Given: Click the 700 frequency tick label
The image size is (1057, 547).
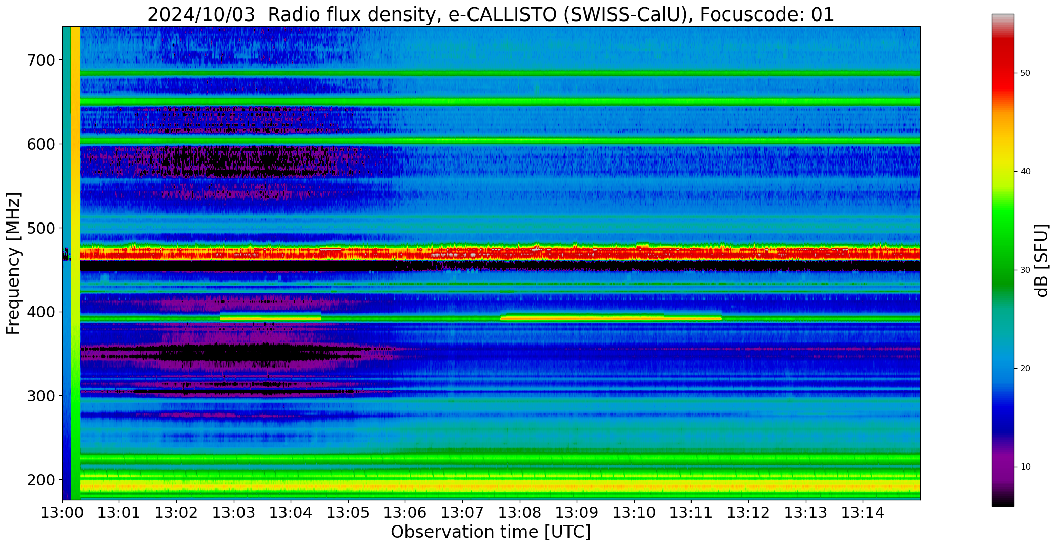Looking at the screenshot, I should click(40, 60).
